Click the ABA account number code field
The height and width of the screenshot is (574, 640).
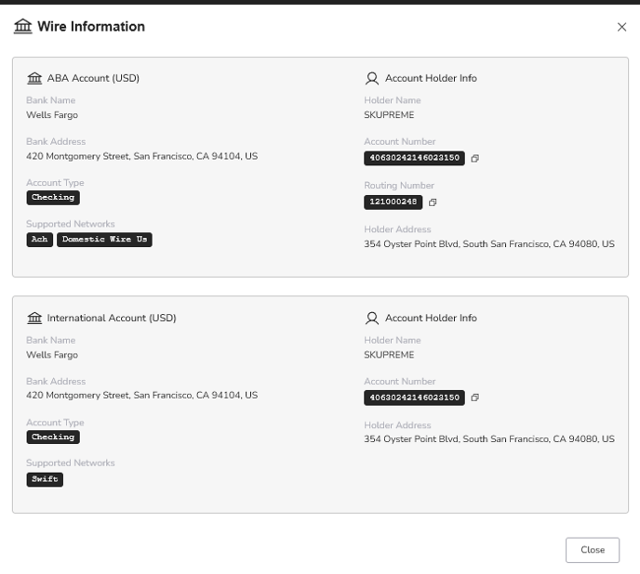(414, 158)
